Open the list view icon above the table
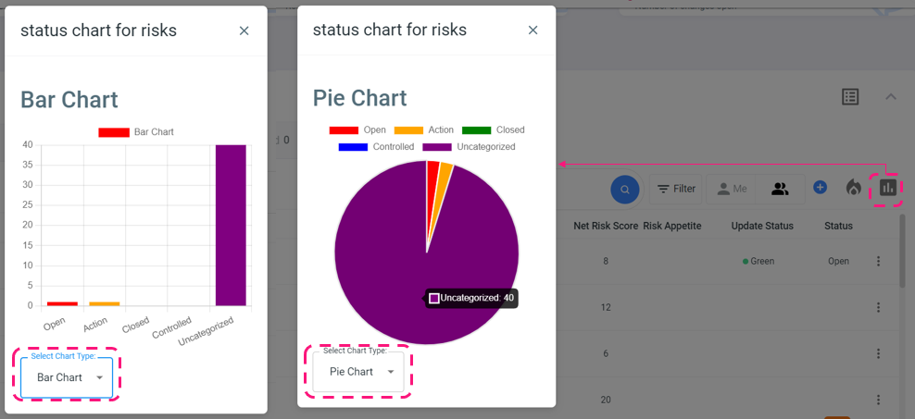The height and width of the screenshot is (419, 915). pyautogui.click(x=850, y=97)
